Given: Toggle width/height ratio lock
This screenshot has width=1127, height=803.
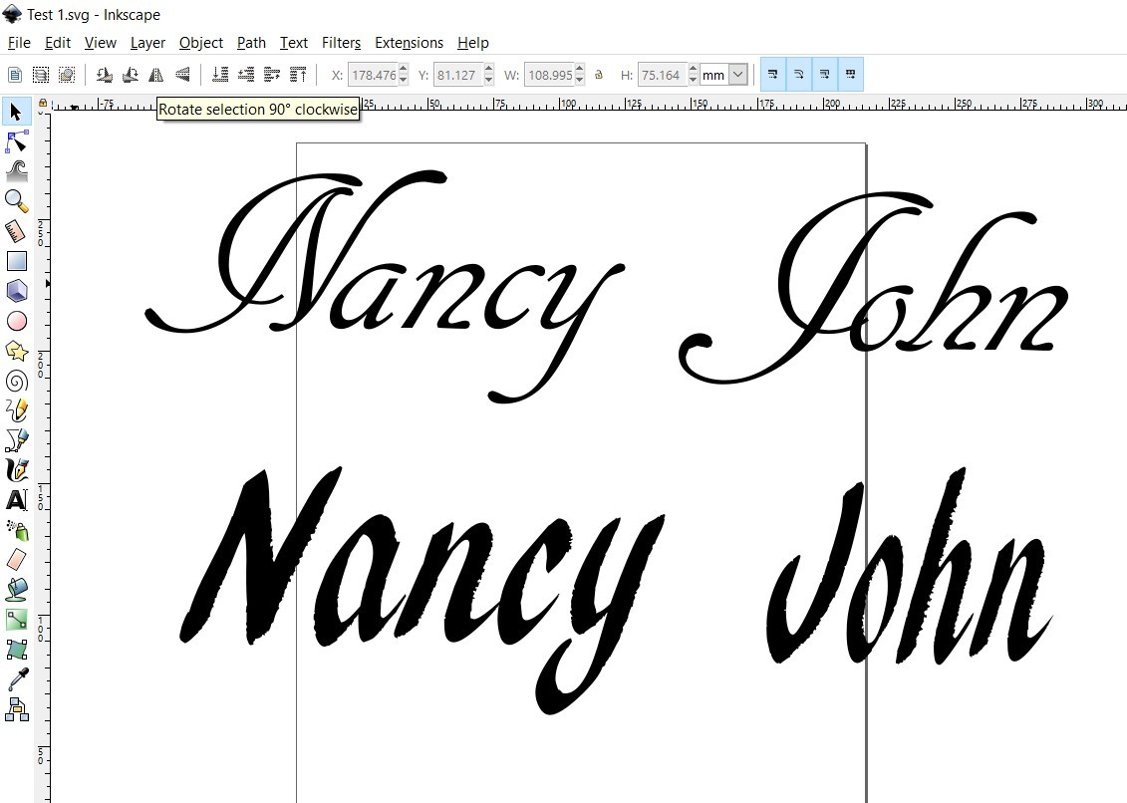Looking at the screenshot, I should pos(599,74).
